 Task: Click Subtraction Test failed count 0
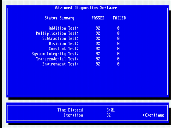coord(118,38)
